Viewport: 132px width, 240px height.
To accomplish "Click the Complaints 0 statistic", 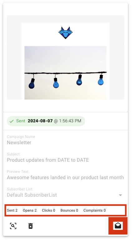I will pos(95,210).
